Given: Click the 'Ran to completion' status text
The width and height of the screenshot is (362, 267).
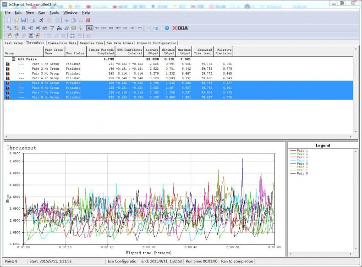Looking at the screenshot, I should pyautogui.click(x=237, y=261).
